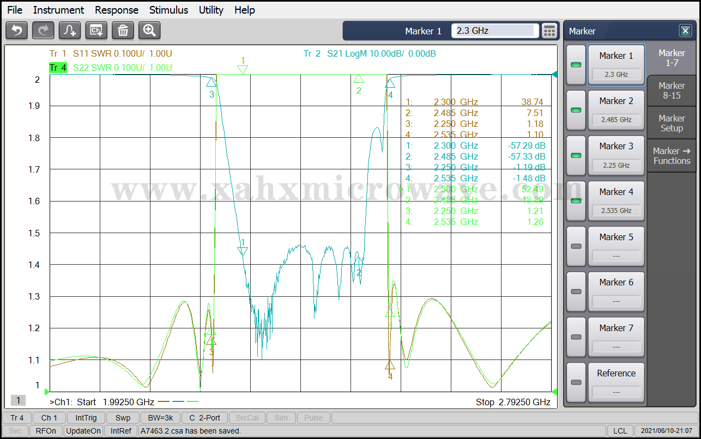This screenshot has width=701, height=439.
Task: Click the Stop 2.79250 GHz label
Action: pyautogui.click(x=513, y=402)
